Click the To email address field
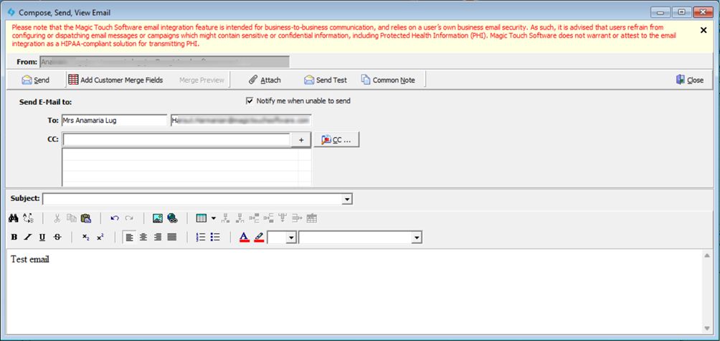The height and width of the screenshot is (341, 720). coord(241,121)
